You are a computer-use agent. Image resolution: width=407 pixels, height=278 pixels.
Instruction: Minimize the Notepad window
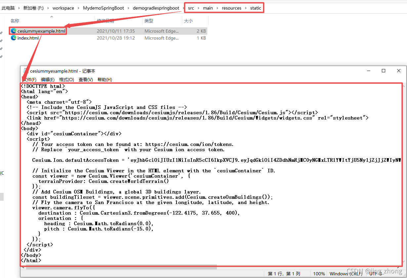(368, 71)
